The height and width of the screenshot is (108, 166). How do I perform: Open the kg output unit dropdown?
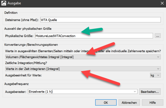(155, 75)
